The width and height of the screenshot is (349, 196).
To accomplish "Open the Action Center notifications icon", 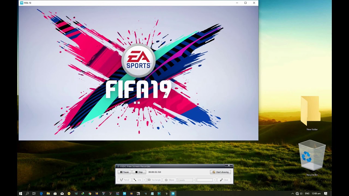I will tap(326, 194).
